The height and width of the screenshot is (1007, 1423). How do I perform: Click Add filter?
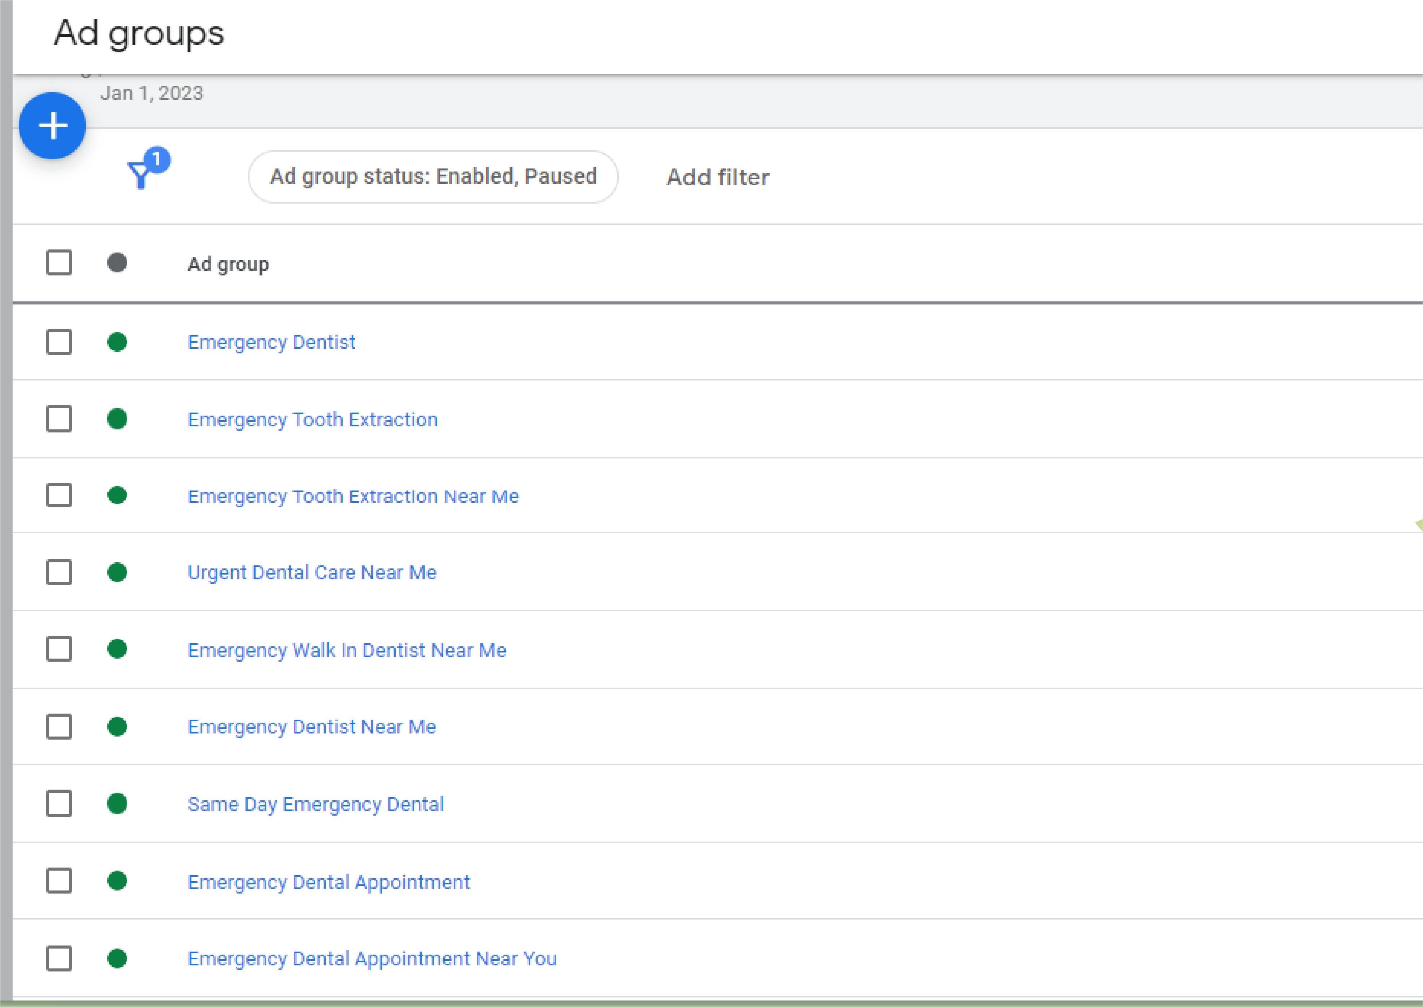tap(717, 177)
